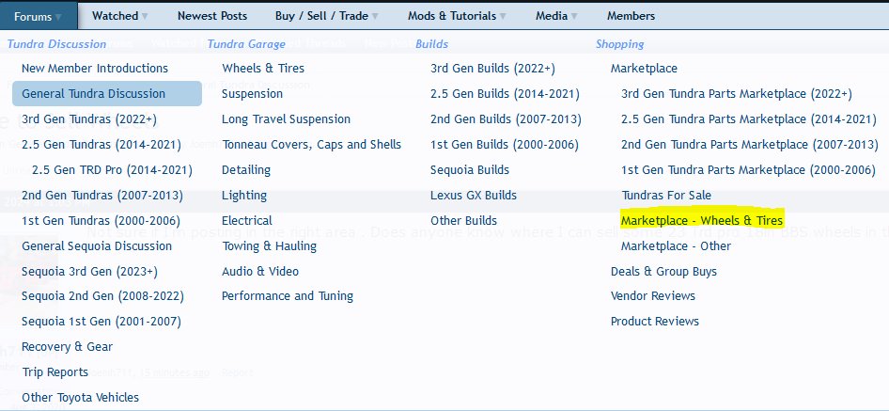Open 3rd Gen Builds (2022+)
This screenshot has width=889, height=411.
(492, 68)
